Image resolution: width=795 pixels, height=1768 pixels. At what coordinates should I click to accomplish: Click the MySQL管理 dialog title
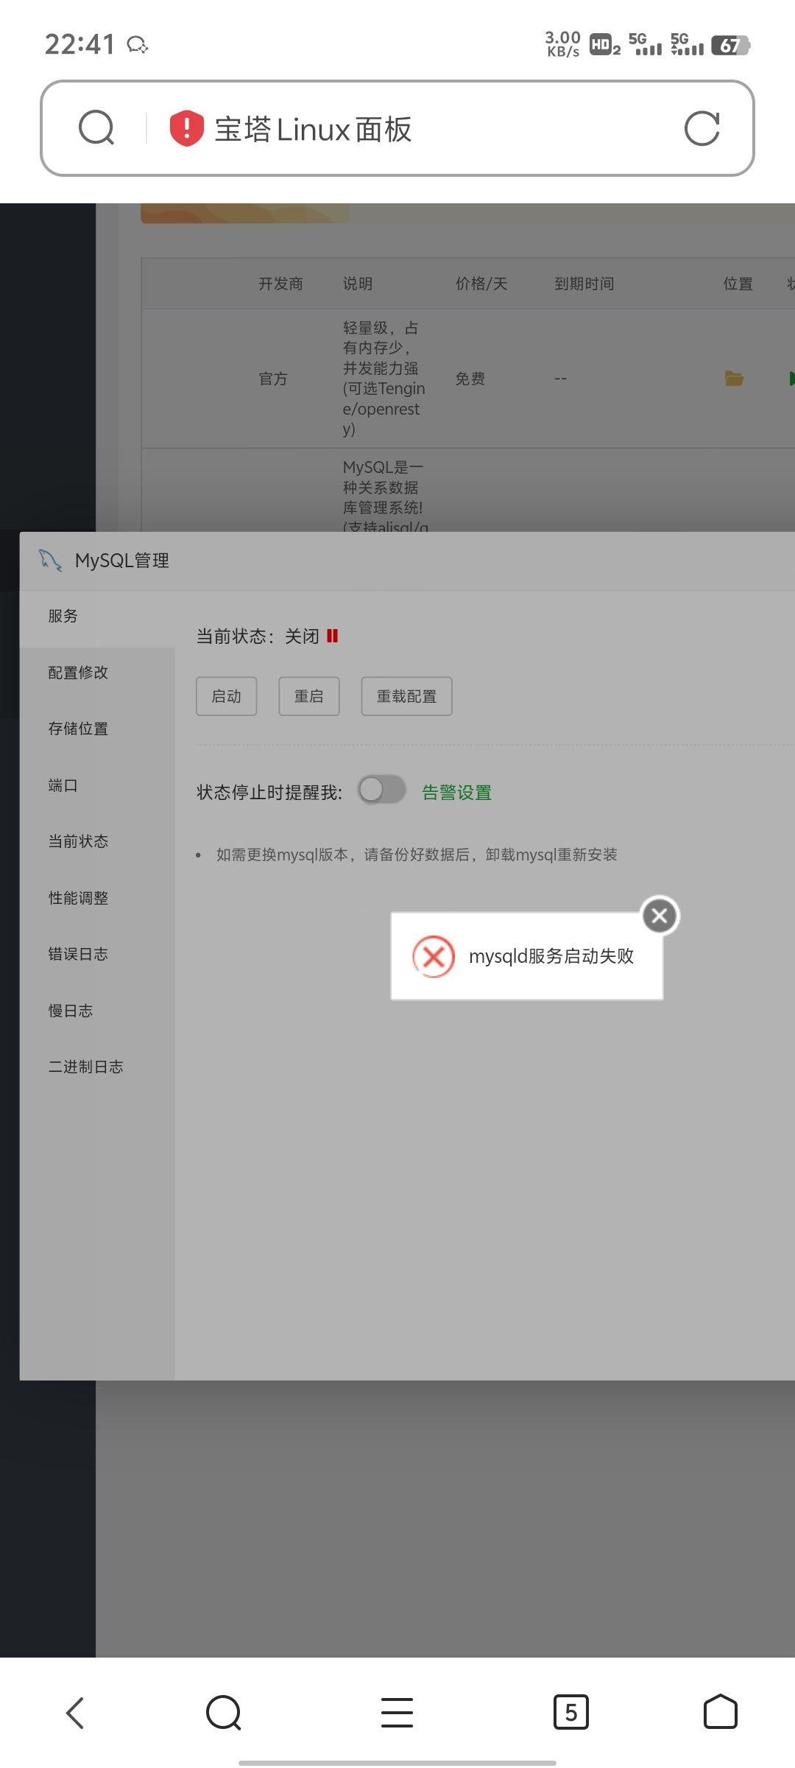pyautogui.click(x=122, y=561)
